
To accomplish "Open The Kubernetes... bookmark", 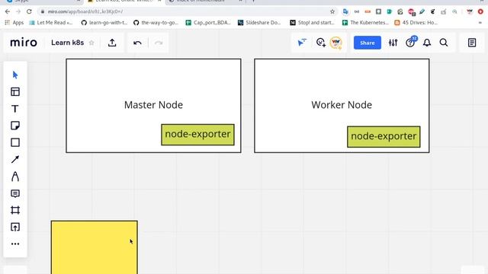I will 365,22.
